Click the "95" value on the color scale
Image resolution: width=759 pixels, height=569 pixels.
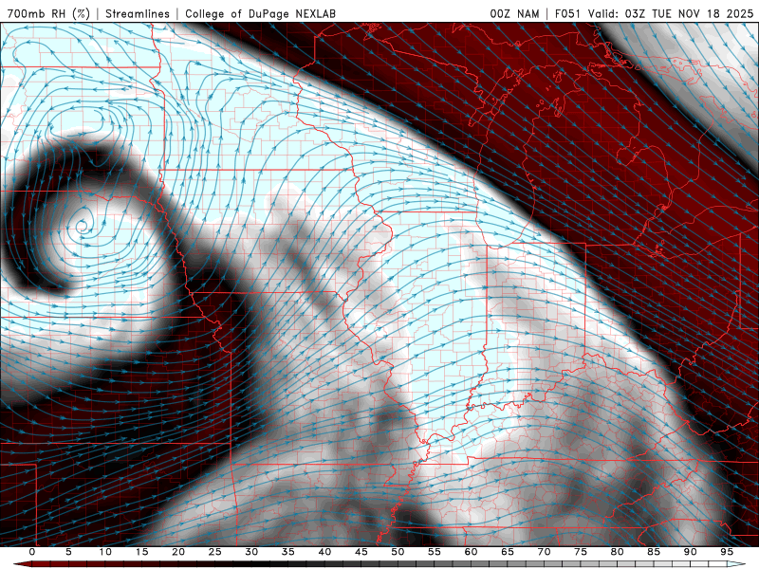tap(727, 552)
